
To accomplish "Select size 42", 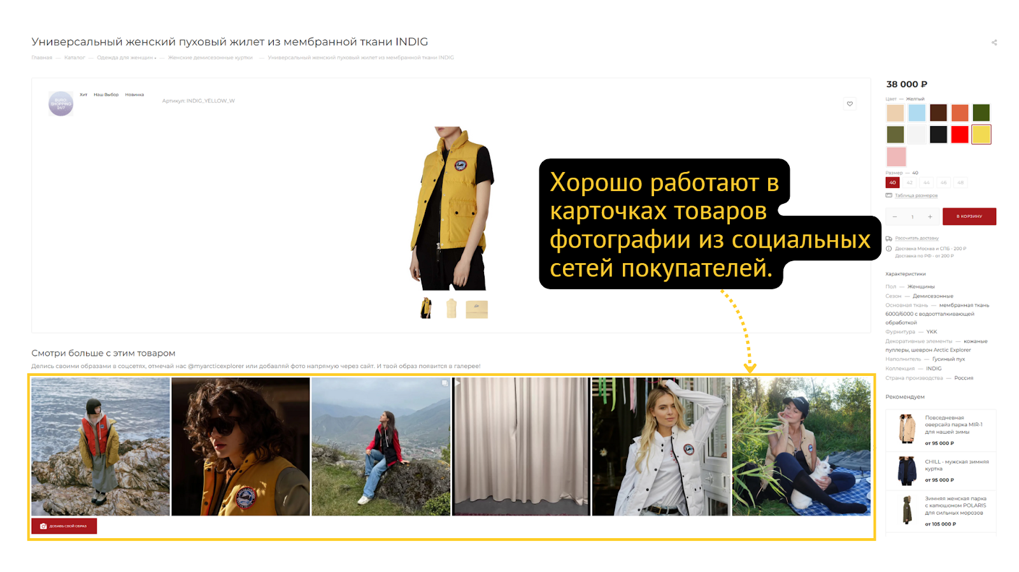I will click(909, 183).
